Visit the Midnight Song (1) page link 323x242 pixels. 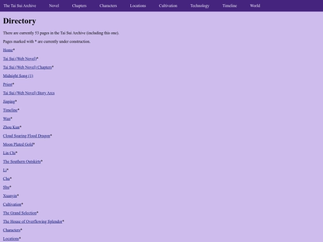18,76
